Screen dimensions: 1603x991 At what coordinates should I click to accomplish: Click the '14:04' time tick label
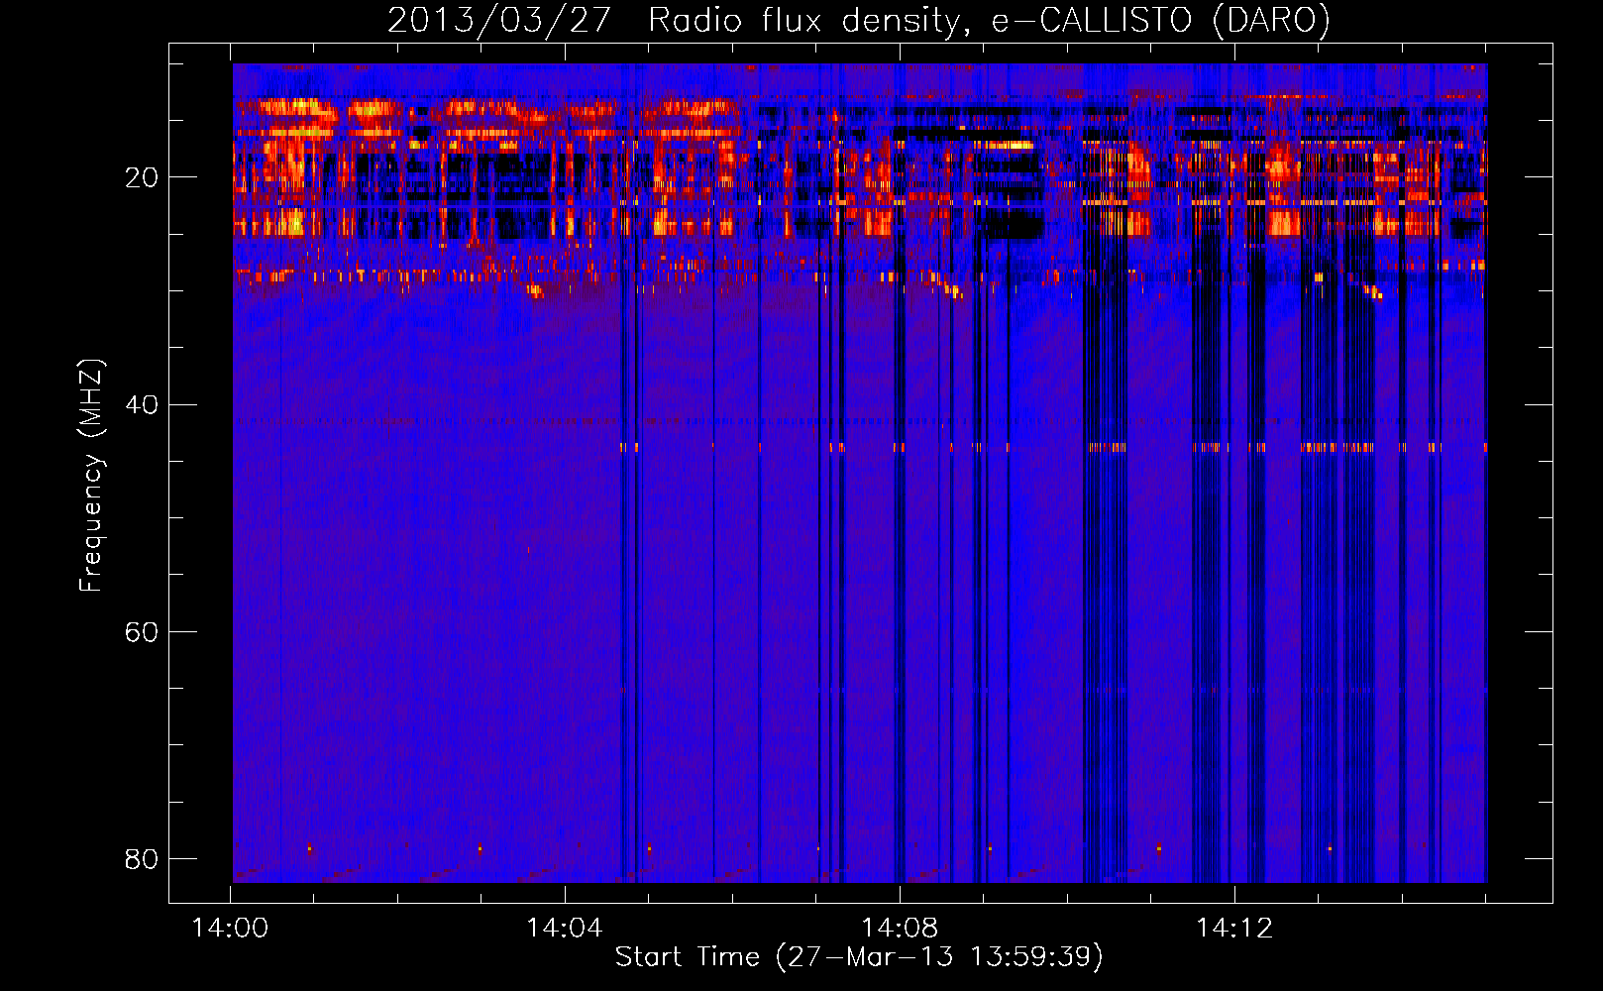pyautogui.click(x=565, y=929)
